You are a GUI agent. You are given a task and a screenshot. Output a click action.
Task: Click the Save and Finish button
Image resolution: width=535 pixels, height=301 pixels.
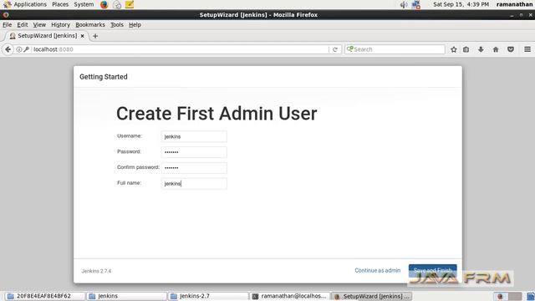[x=433, y=270]
